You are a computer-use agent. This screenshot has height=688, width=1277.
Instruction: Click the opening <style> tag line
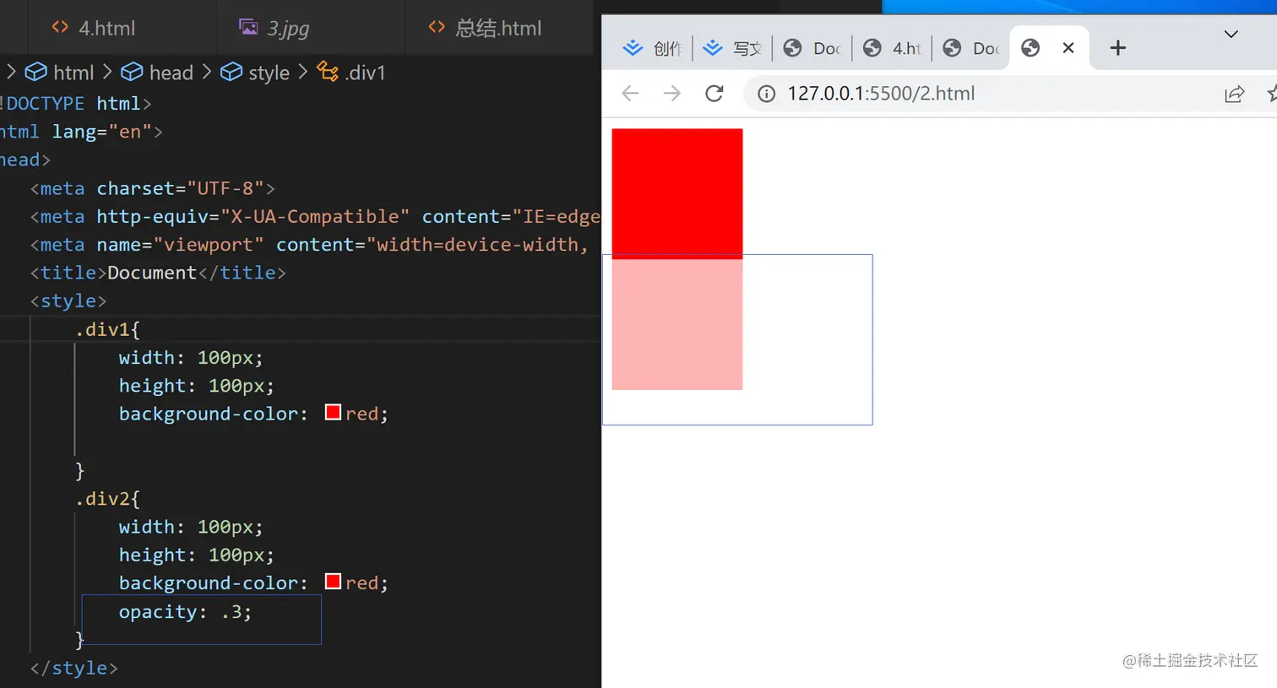coord(68,301)
